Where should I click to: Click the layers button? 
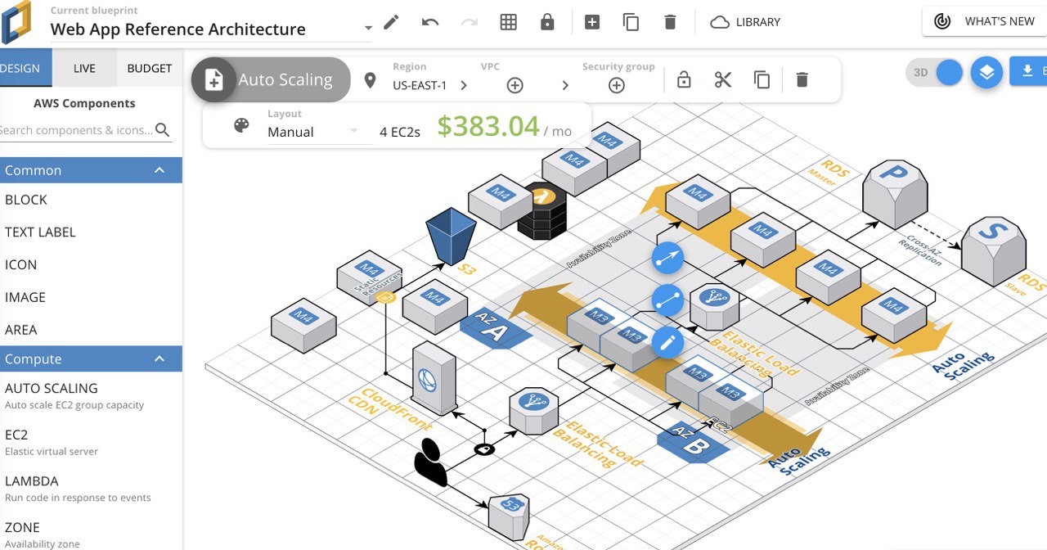click(986, 73)
